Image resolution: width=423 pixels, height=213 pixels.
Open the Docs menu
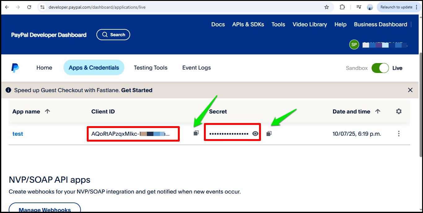coord(218,24)
